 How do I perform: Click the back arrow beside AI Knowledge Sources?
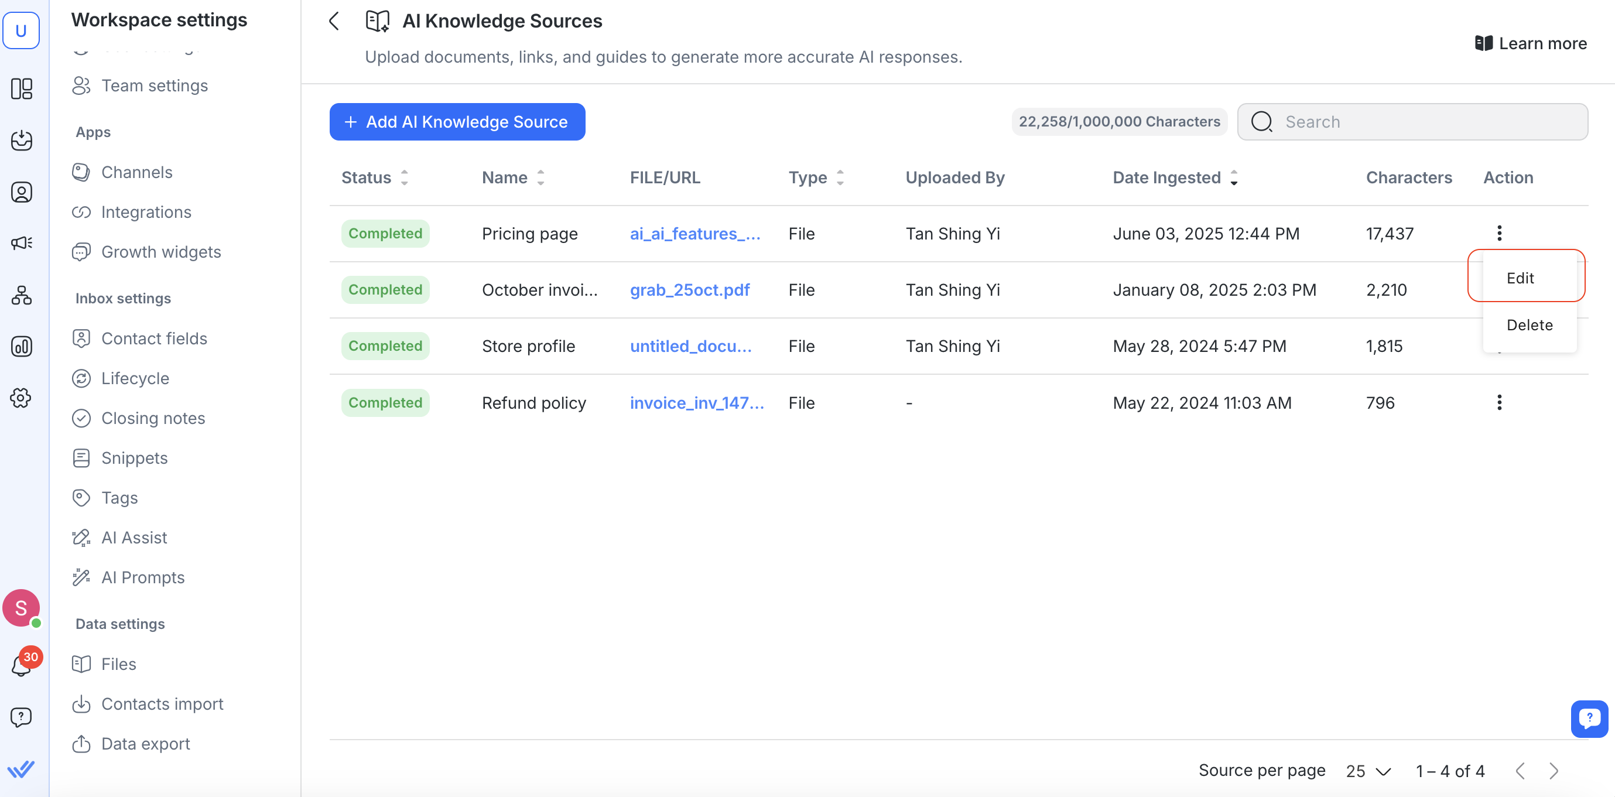(334, 21)
